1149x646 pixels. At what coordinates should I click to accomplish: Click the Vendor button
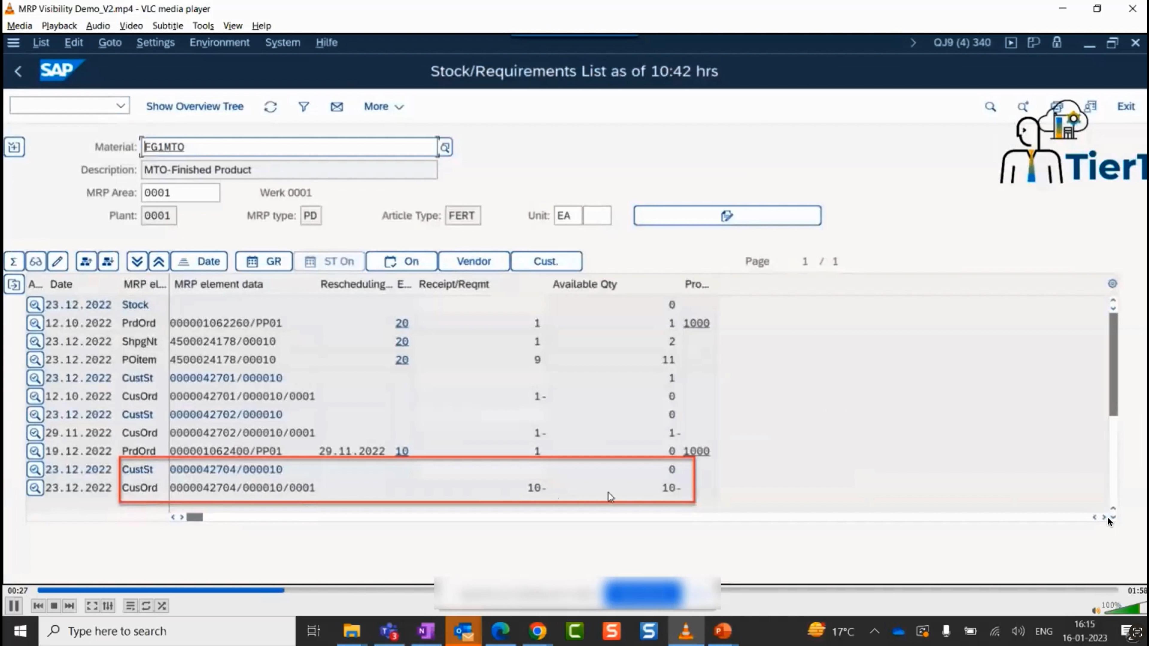pos(473,261)
